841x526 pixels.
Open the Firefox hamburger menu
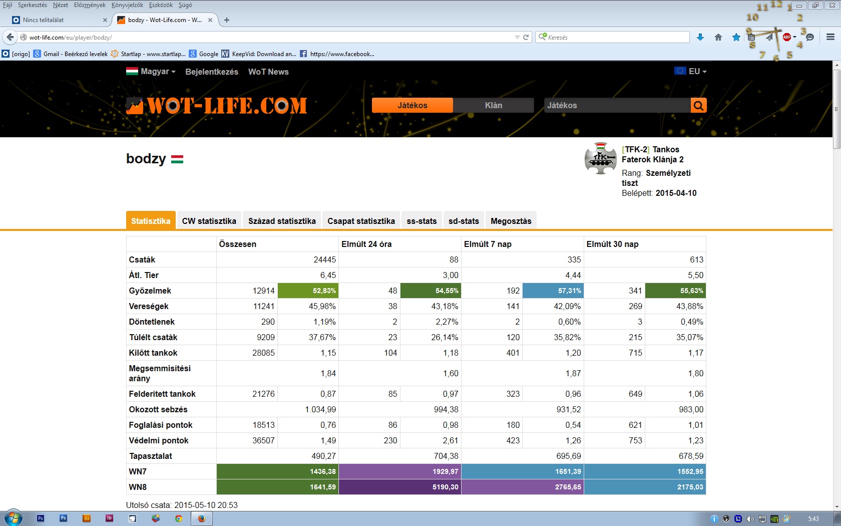830,37
